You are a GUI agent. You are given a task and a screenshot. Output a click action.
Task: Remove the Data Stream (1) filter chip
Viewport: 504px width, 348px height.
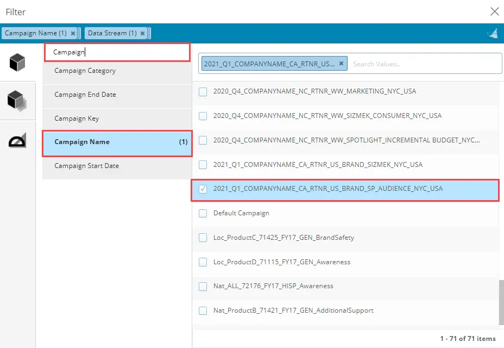[142, 33]
